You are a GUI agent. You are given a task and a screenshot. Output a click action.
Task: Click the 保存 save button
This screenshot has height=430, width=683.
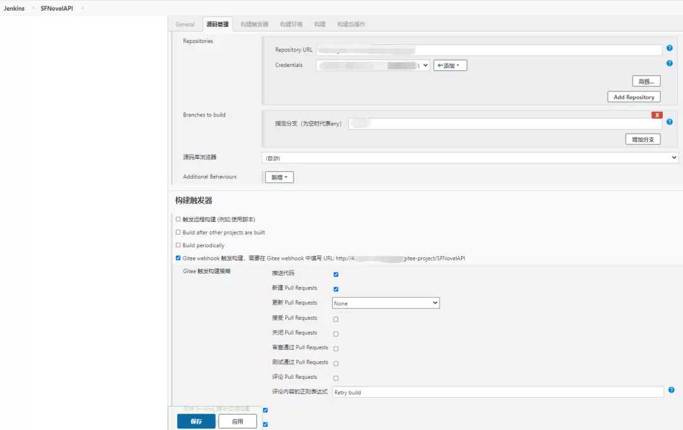tap(195, 421)
